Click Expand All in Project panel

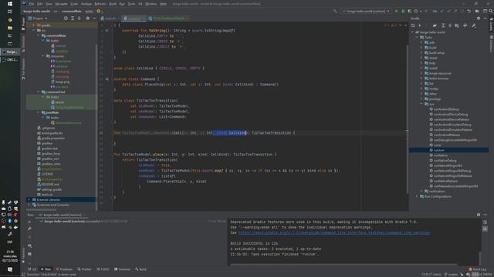tap(73, 18)
